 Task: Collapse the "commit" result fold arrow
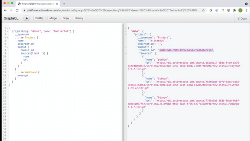coord(126,47)
